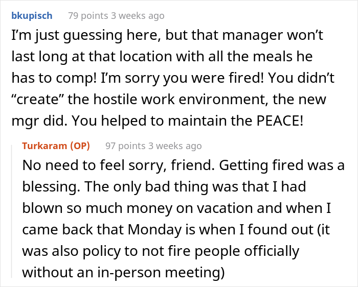This screenshot has width=358, height=287.
Task: Click "came back that Monday" in the reply
Action: (x=102, y=229)
